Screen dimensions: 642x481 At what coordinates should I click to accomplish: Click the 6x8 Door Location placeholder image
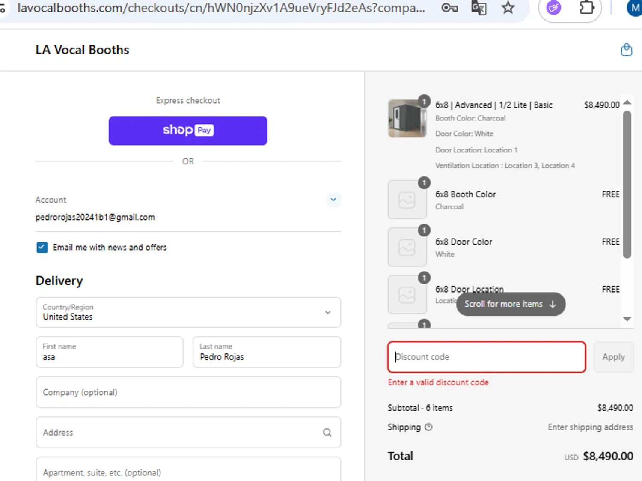pyautogui.click(x=407, y=295)
